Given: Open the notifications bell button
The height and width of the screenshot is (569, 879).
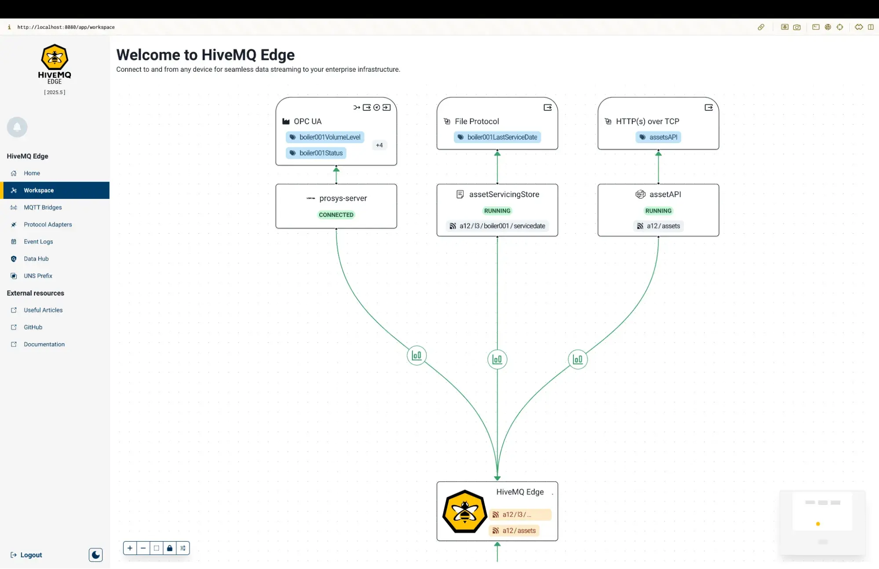Looking at the screenshot, I should [x=17, y=127].
